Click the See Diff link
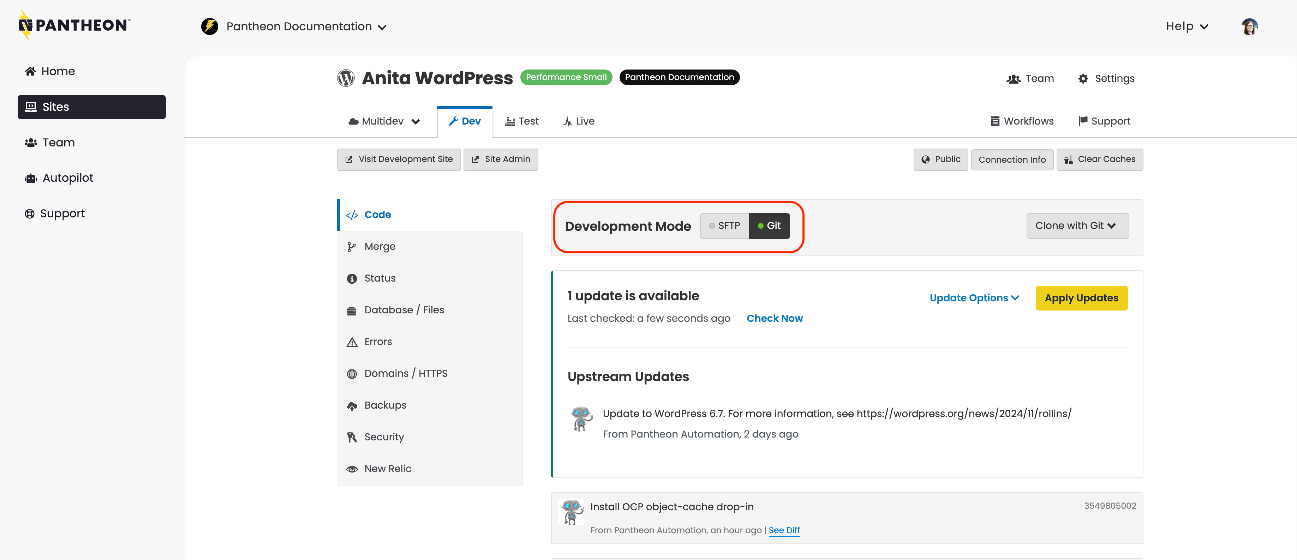The height and width of the screenshot is (560, 1297). (x=784, y=530)
